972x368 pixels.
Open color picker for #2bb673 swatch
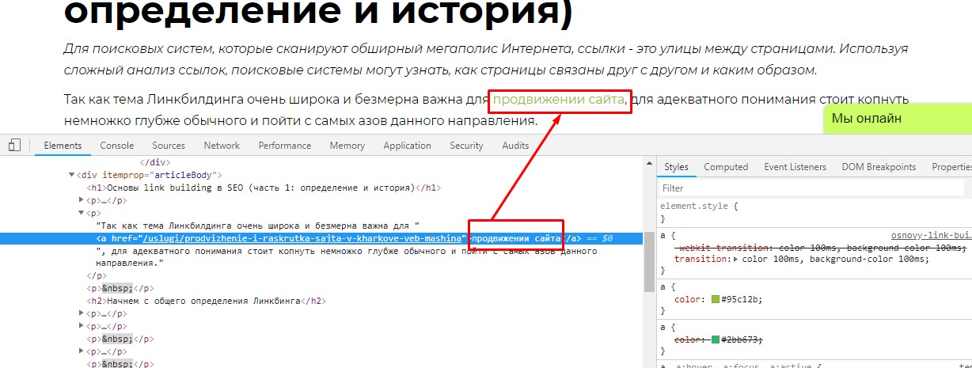coord(716,340)
